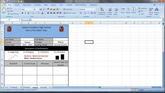Click Increase Indent icon
The image size is (165, 93).
point(60,13)
